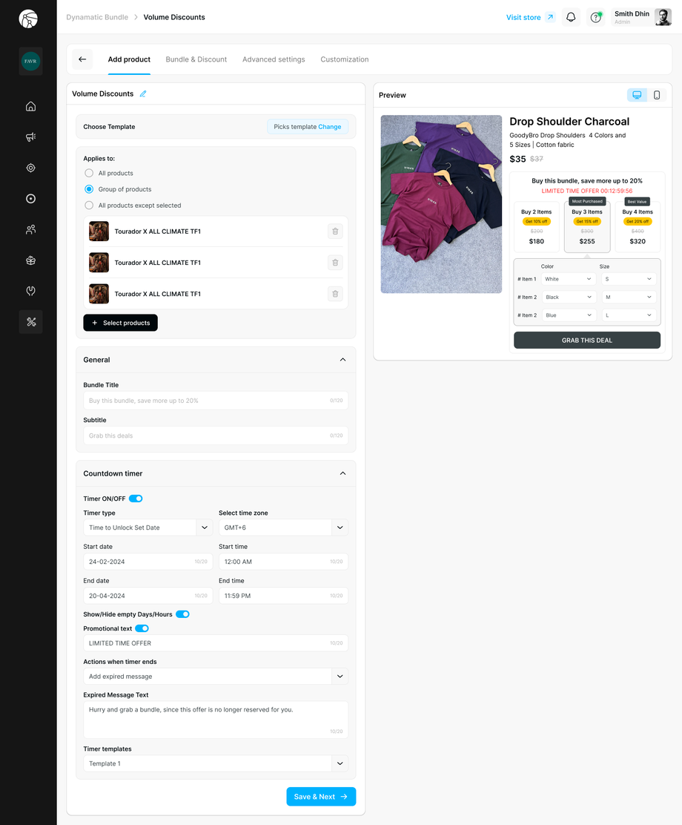
Task: Select the megaphone marketing icon in sidebar
Action: 30,137
